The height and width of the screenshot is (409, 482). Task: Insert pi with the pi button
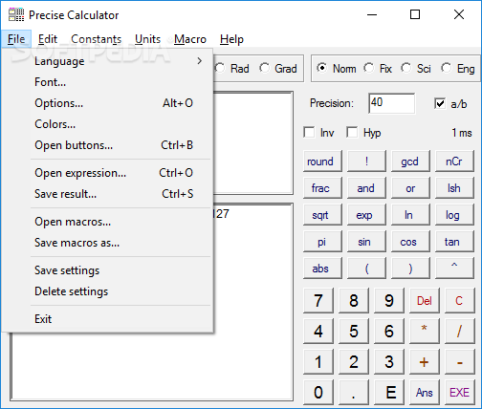point(322,242)
